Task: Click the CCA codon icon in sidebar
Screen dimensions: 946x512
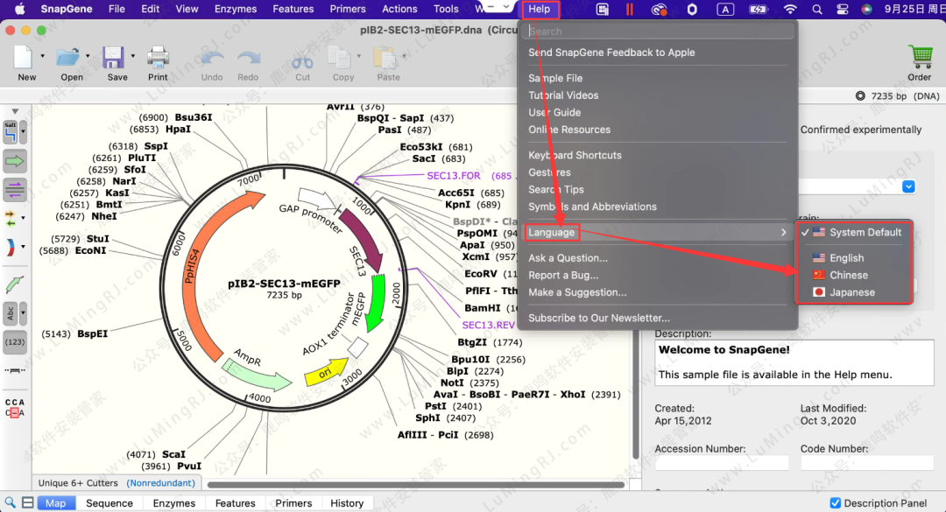Action: 15,408
